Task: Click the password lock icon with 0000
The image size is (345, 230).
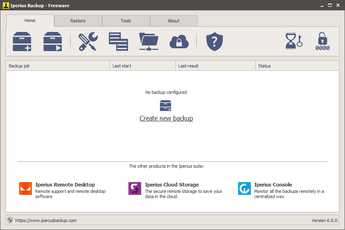Action: pos(322,41)
